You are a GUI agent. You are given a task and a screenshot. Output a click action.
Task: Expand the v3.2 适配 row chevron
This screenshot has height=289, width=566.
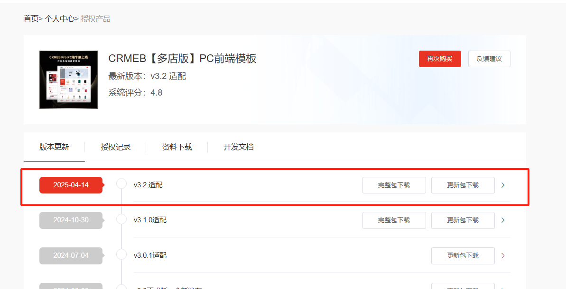tap(503, 185)
